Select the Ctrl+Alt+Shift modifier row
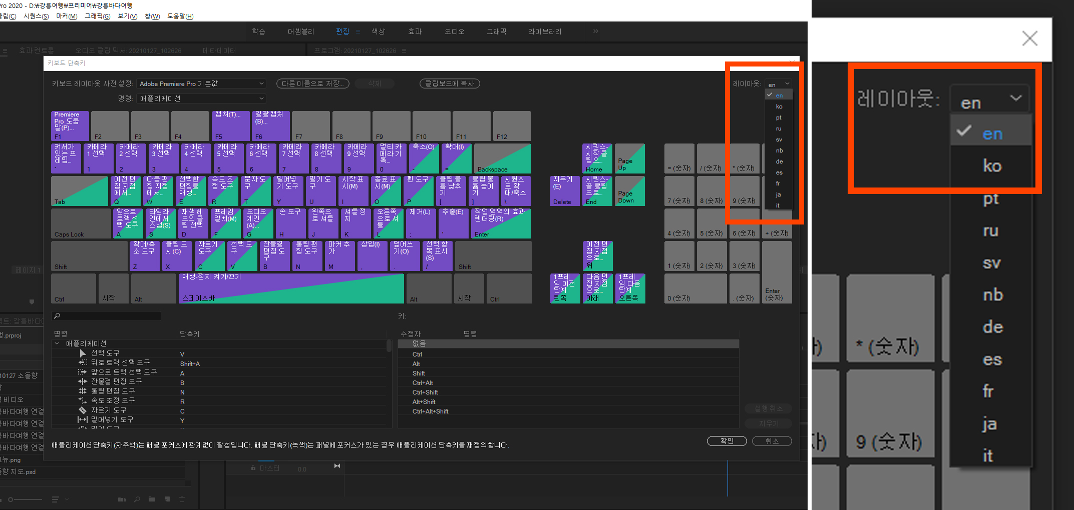This screenshot has width=1074, height=510. (568, 411)
